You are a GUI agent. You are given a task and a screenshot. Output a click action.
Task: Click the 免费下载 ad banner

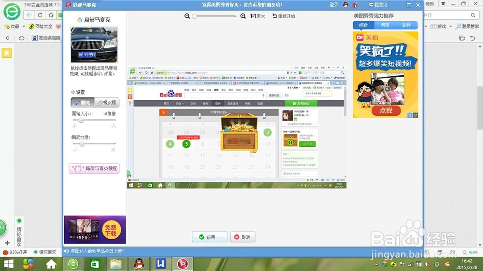95,230
